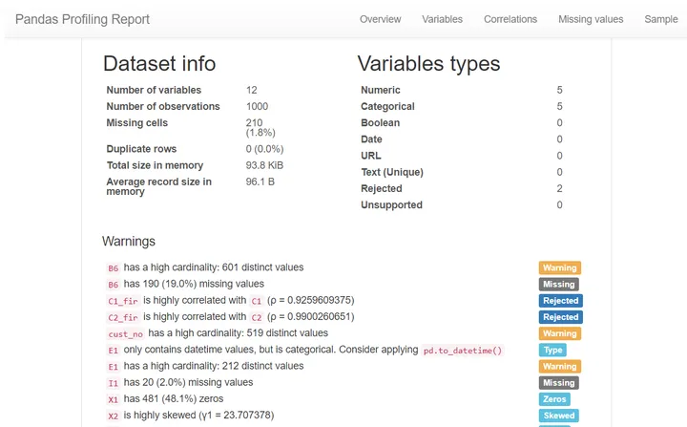The height and width of the screenshot is (427, 687).
Task: Select the Rejected badge for C1_fir
Action: pyautogui.click(x=560, y=301)
